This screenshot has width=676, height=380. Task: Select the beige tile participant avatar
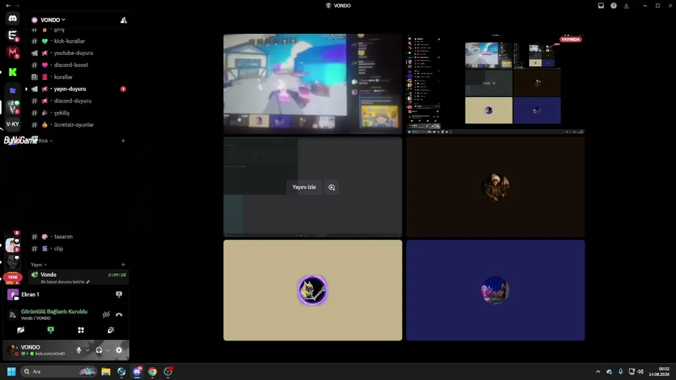[x=313, y=290]
